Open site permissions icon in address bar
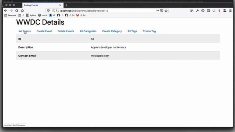 (x=57, y=11)
